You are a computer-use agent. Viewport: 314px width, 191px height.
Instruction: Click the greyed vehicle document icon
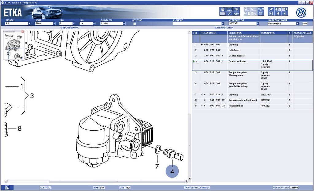point(254,13)
